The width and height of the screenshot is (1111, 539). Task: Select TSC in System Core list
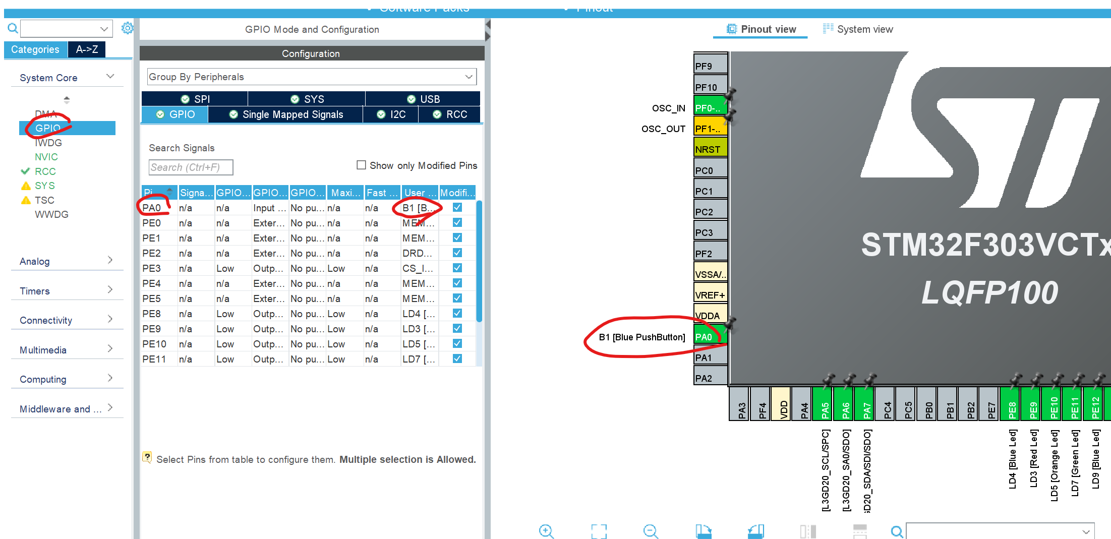[x=44, y=200]
